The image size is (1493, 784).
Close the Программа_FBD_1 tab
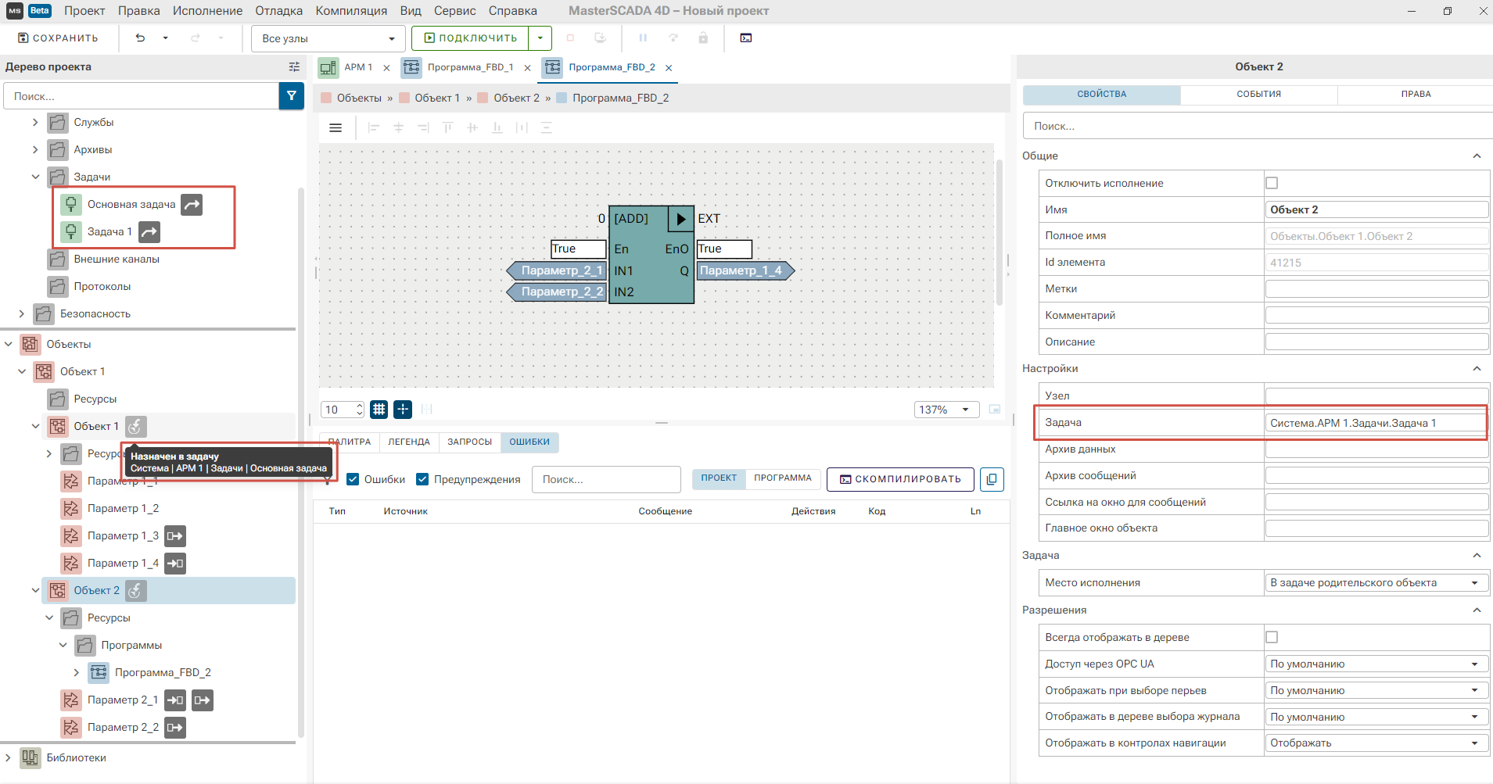[x=528, y=68]
